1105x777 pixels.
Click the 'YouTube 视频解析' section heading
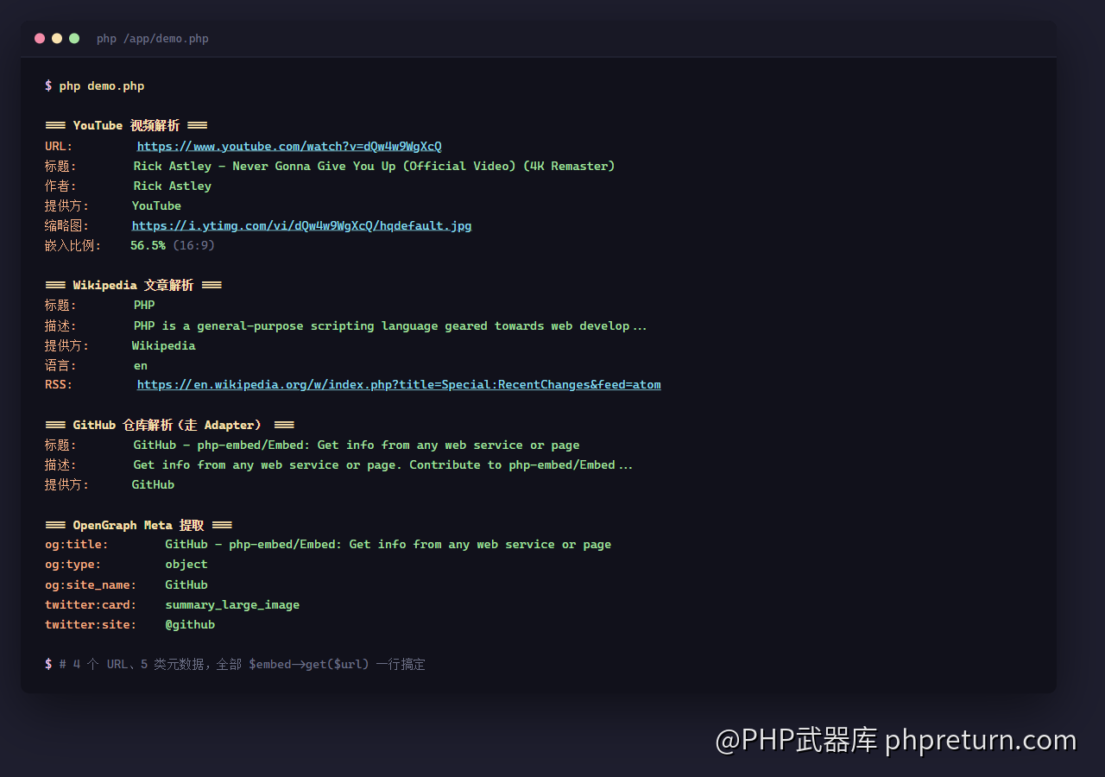[126, 126]
